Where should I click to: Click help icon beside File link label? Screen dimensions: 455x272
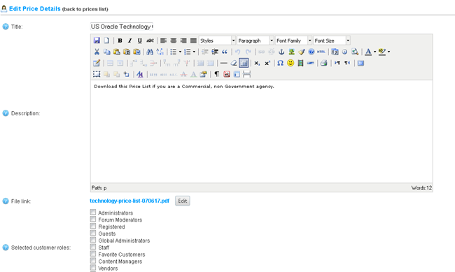tap(6, 201)
